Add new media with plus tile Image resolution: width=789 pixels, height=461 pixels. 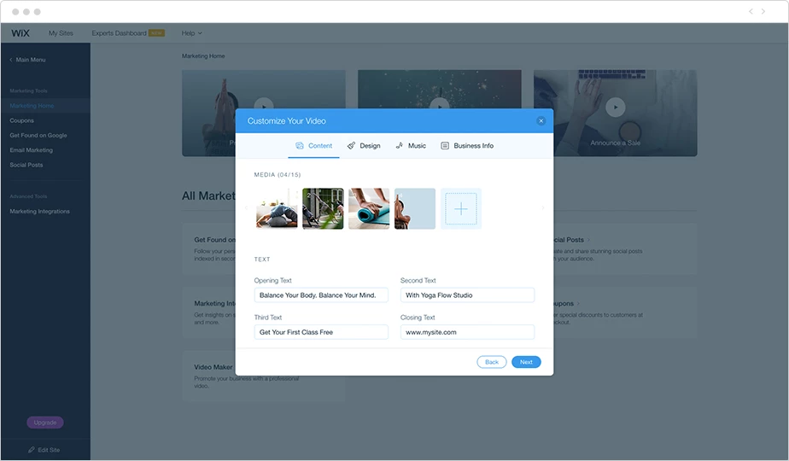click(x=461, y=209)
